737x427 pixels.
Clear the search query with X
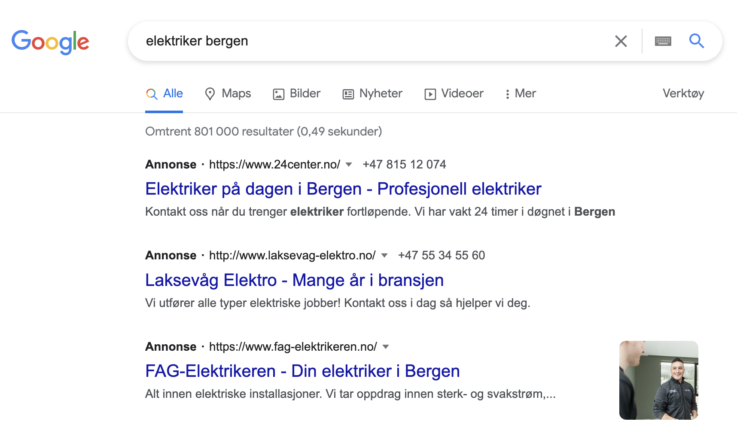(x=621, y=41)
